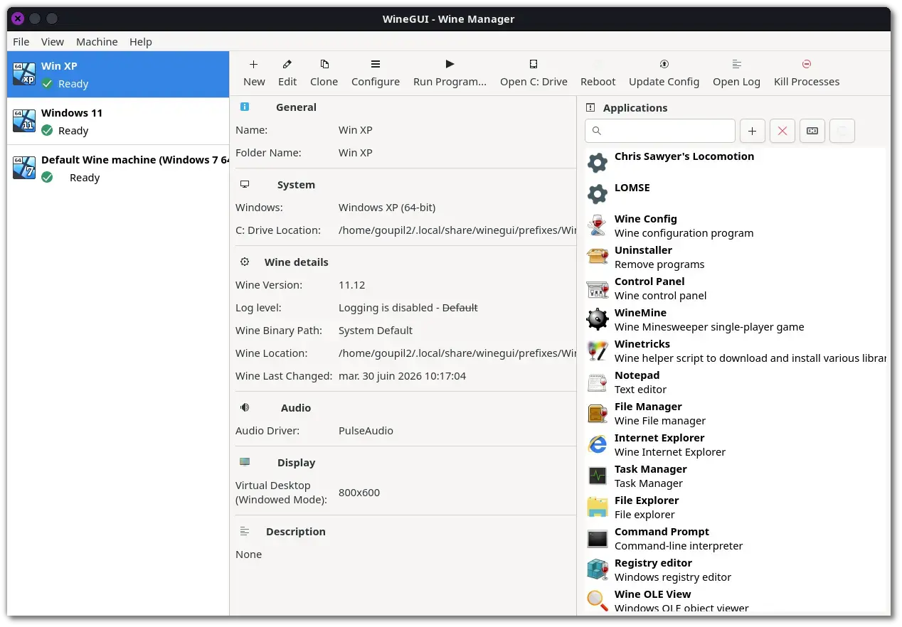Screen dimensions: 902x627
Task: Click the PulseAudio driver value
Action: (x=366, y=431)
